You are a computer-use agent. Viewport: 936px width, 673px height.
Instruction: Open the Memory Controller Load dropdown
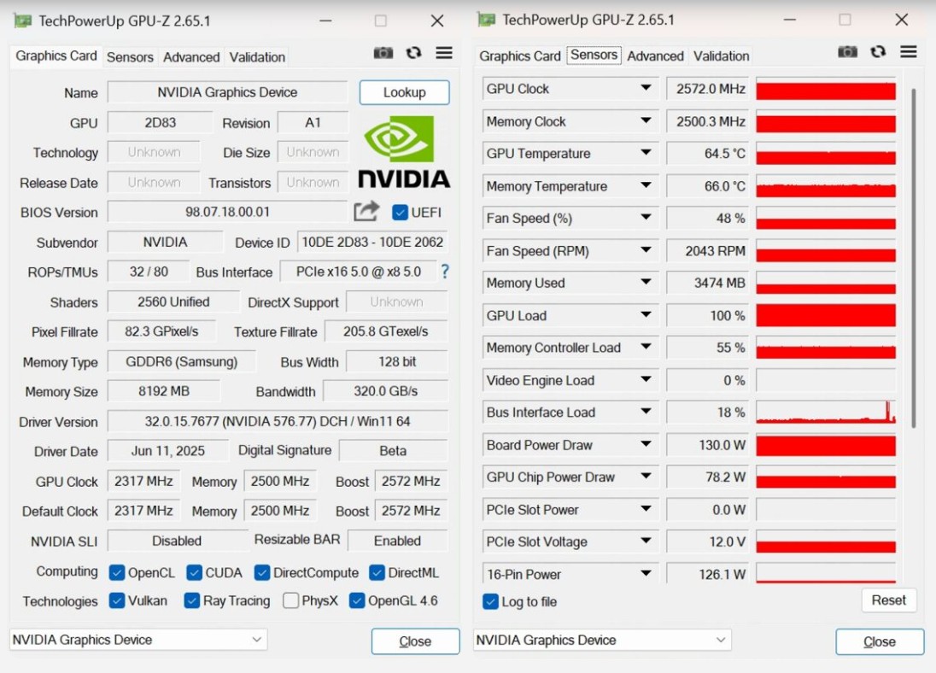click(646, 347)
